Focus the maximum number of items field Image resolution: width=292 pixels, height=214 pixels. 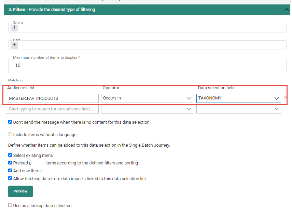(147, 65)
